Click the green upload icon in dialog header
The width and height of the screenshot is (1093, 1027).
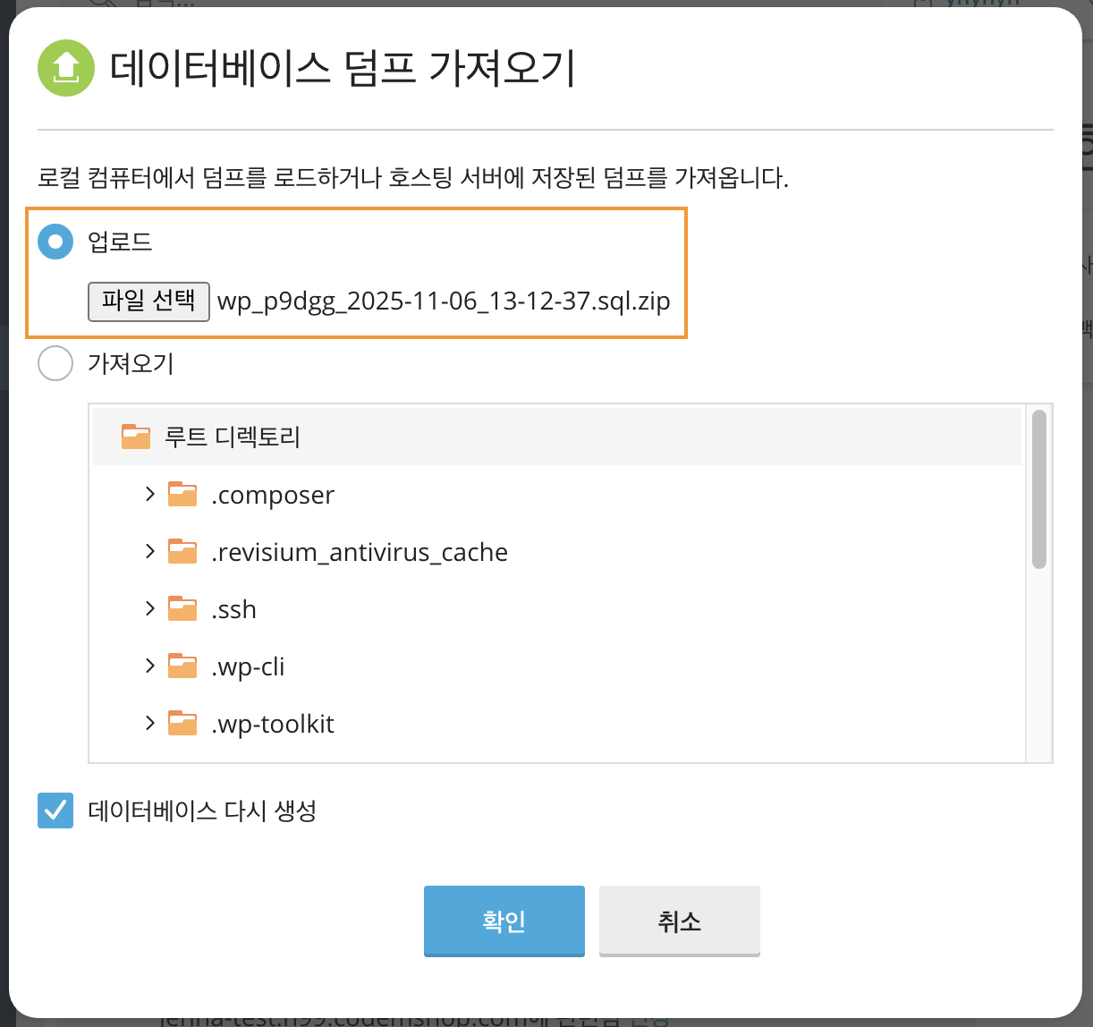(x=66, y=68)
